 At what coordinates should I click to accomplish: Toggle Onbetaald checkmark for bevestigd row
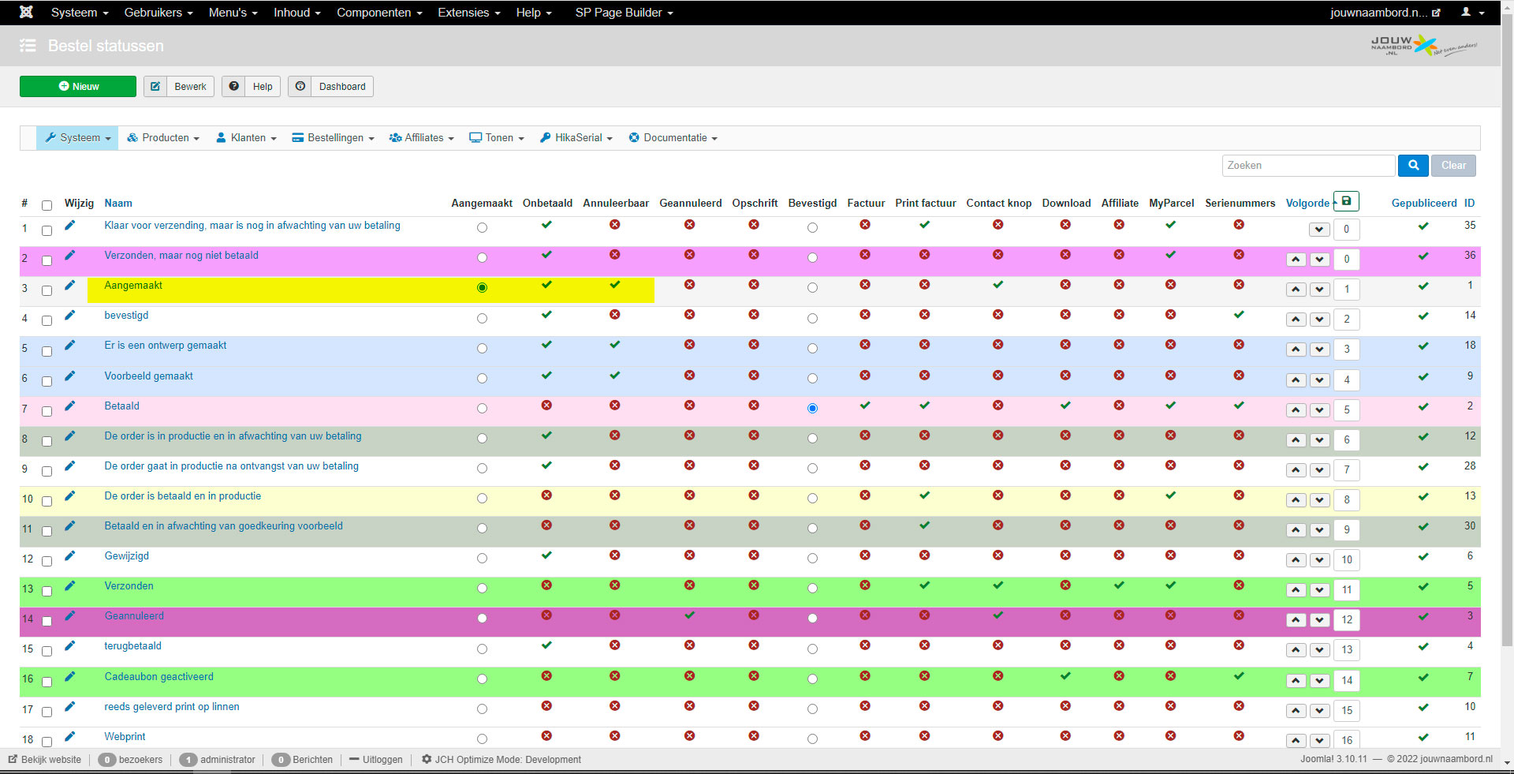[546, 315]
